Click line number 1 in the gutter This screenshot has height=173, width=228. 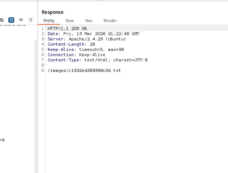tap(42, 28)
